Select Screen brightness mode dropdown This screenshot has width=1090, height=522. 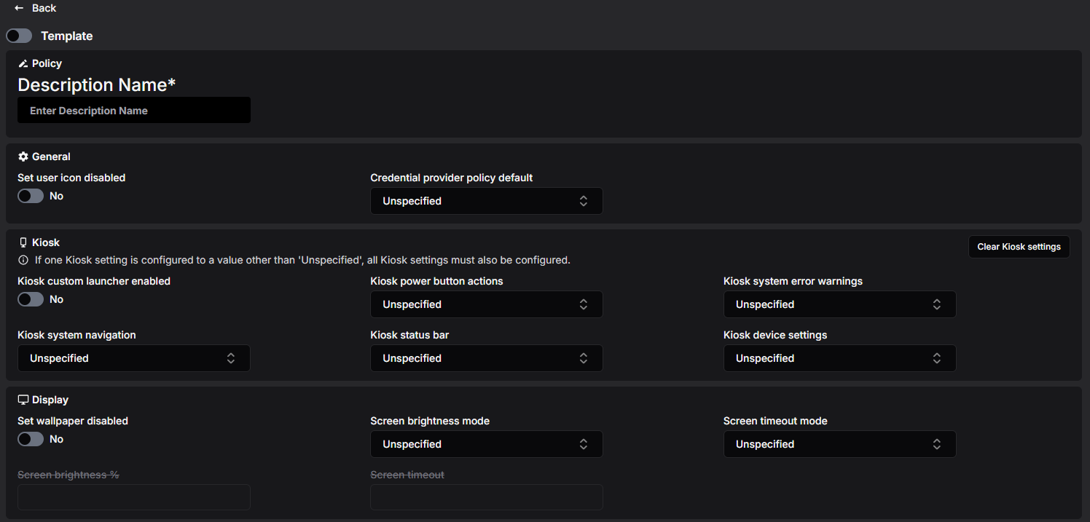coord(487,444)
